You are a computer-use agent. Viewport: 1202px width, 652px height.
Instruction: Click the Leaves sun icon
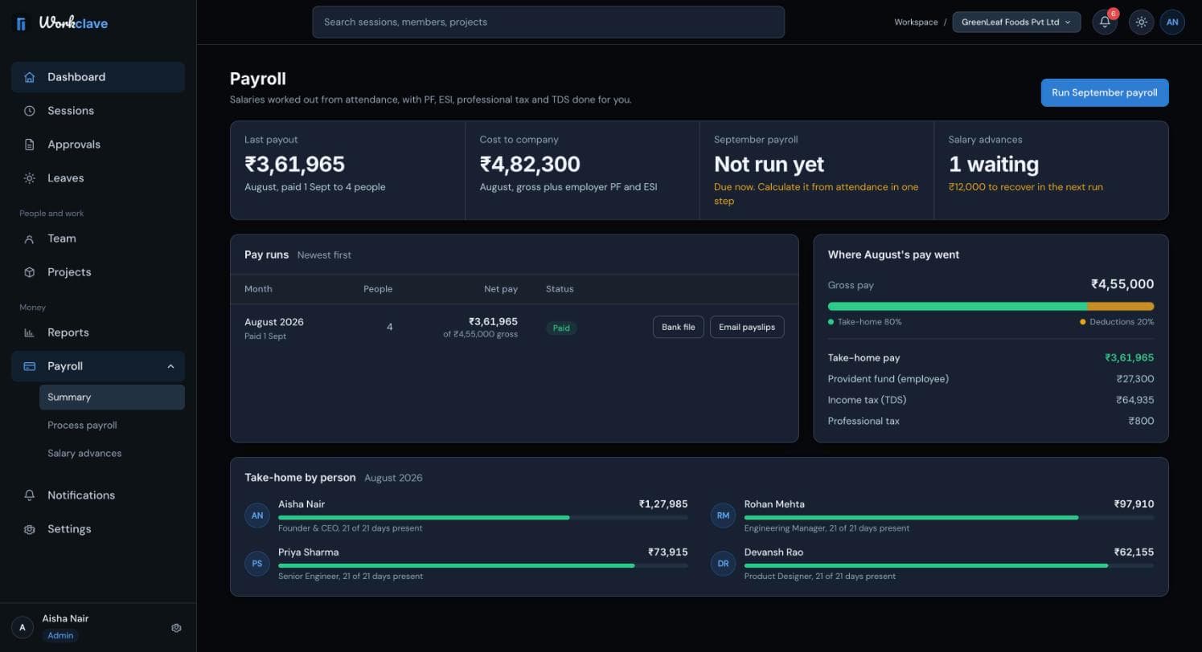coord(30,178)
